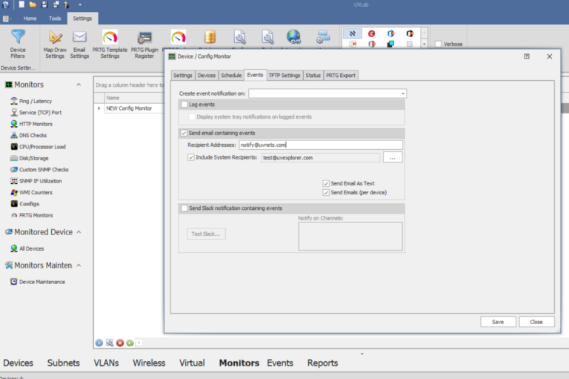Toggle Log events checkbox
Viewport: 569px width, 379px height.
click(184, 105)
